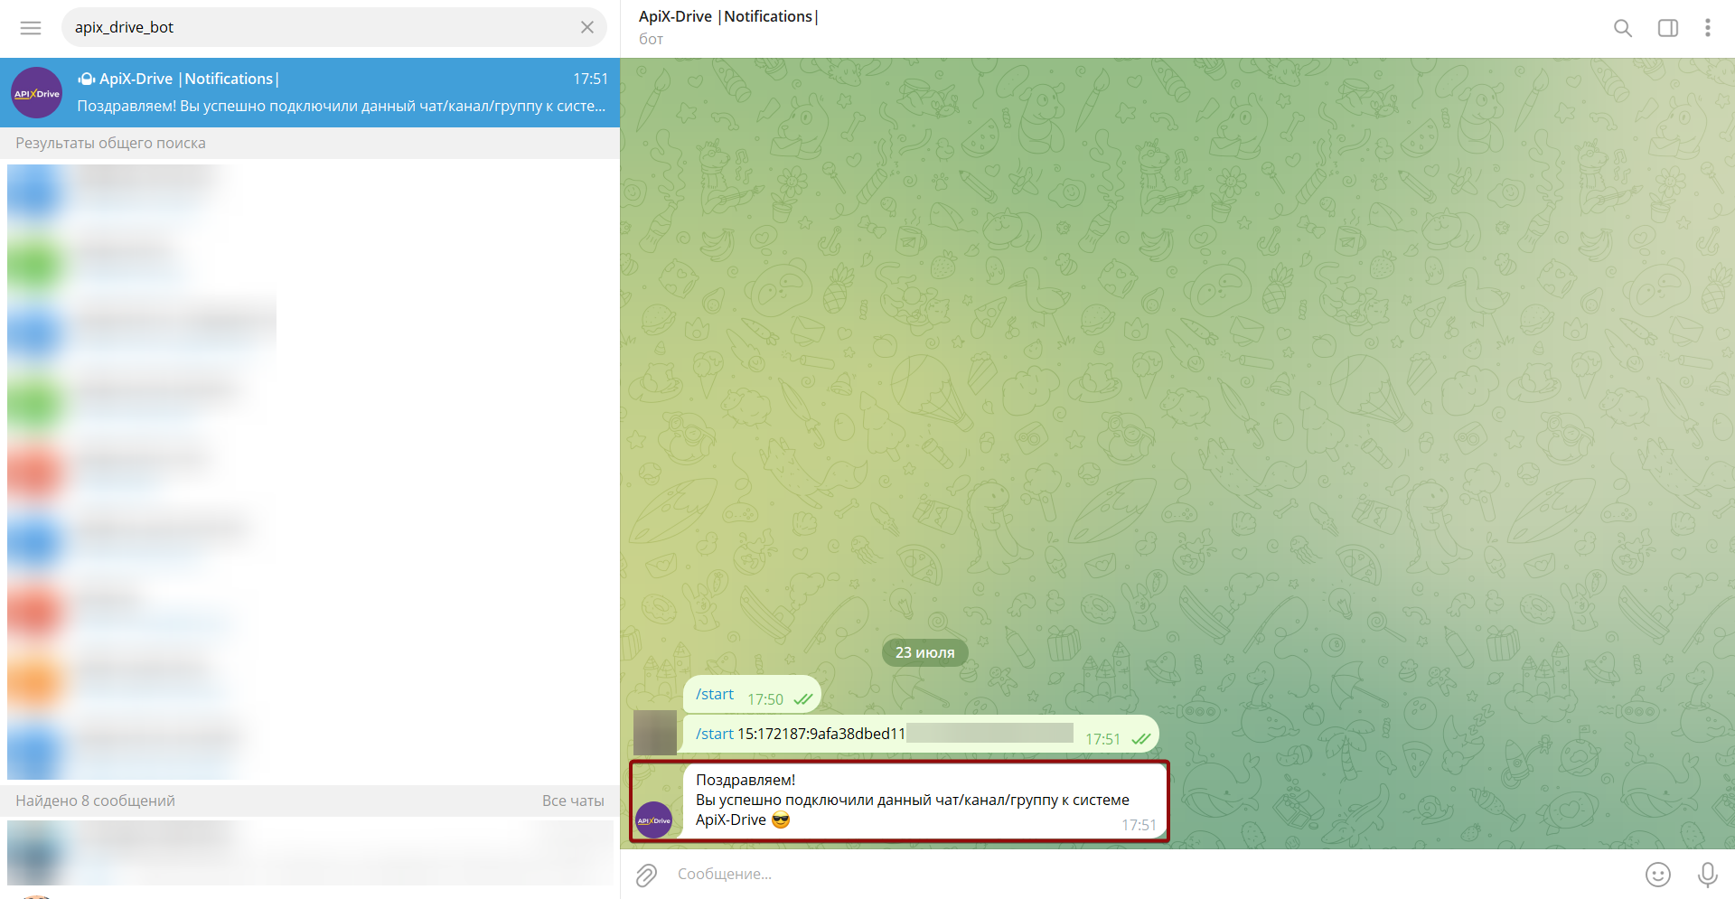Click the ApiX-Drive avatar in chat list
The image size is (1735, 899).
[36, 92]
